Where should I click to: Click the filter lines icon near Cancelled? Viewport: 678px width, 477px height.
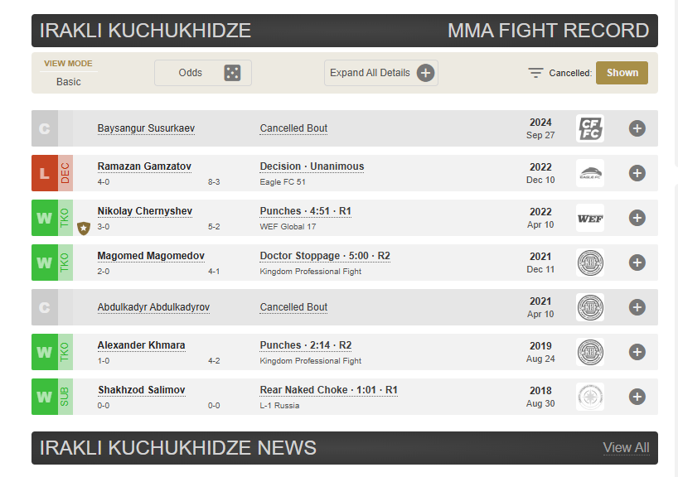pos(536,73)
